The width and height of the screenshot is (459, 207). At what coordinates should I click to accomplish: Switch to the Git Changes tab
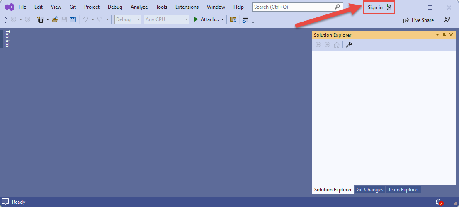point(370,190)
